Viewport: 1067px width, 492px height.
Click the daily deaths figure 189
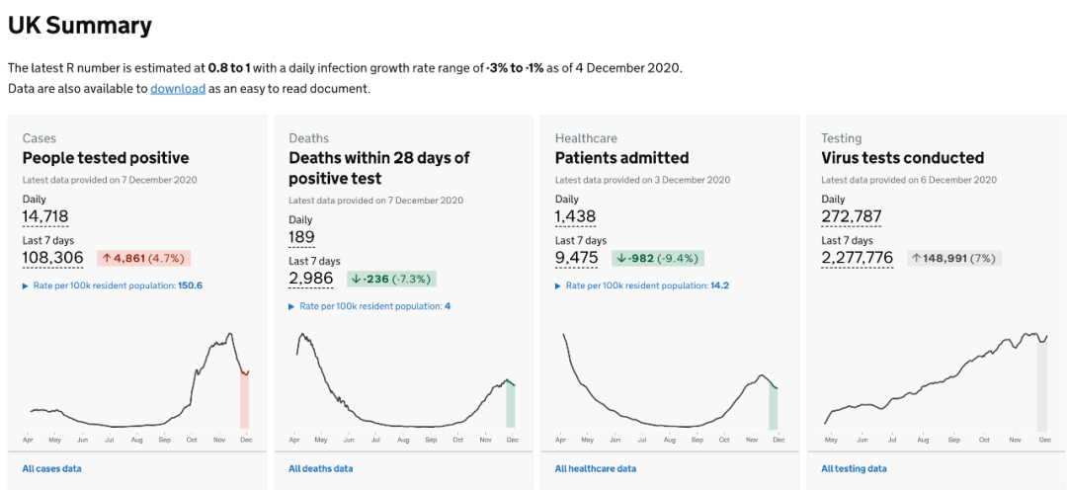301,237
